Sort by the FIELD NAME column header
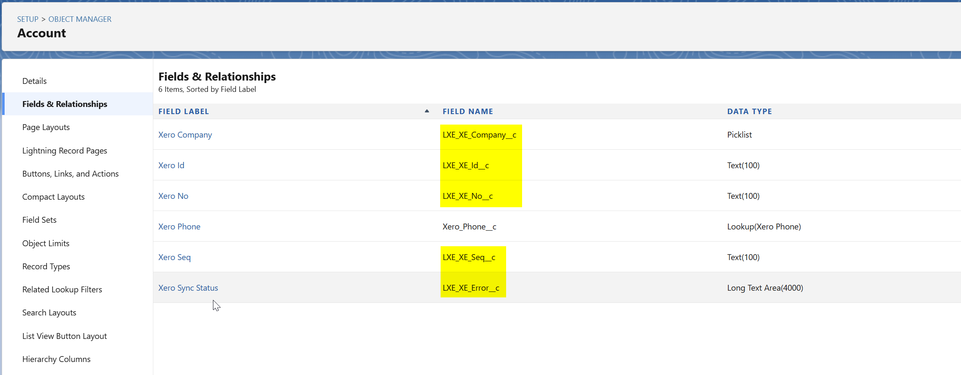Image resolution: width=961 pixels, height=375 pixels. coord(468,112)
